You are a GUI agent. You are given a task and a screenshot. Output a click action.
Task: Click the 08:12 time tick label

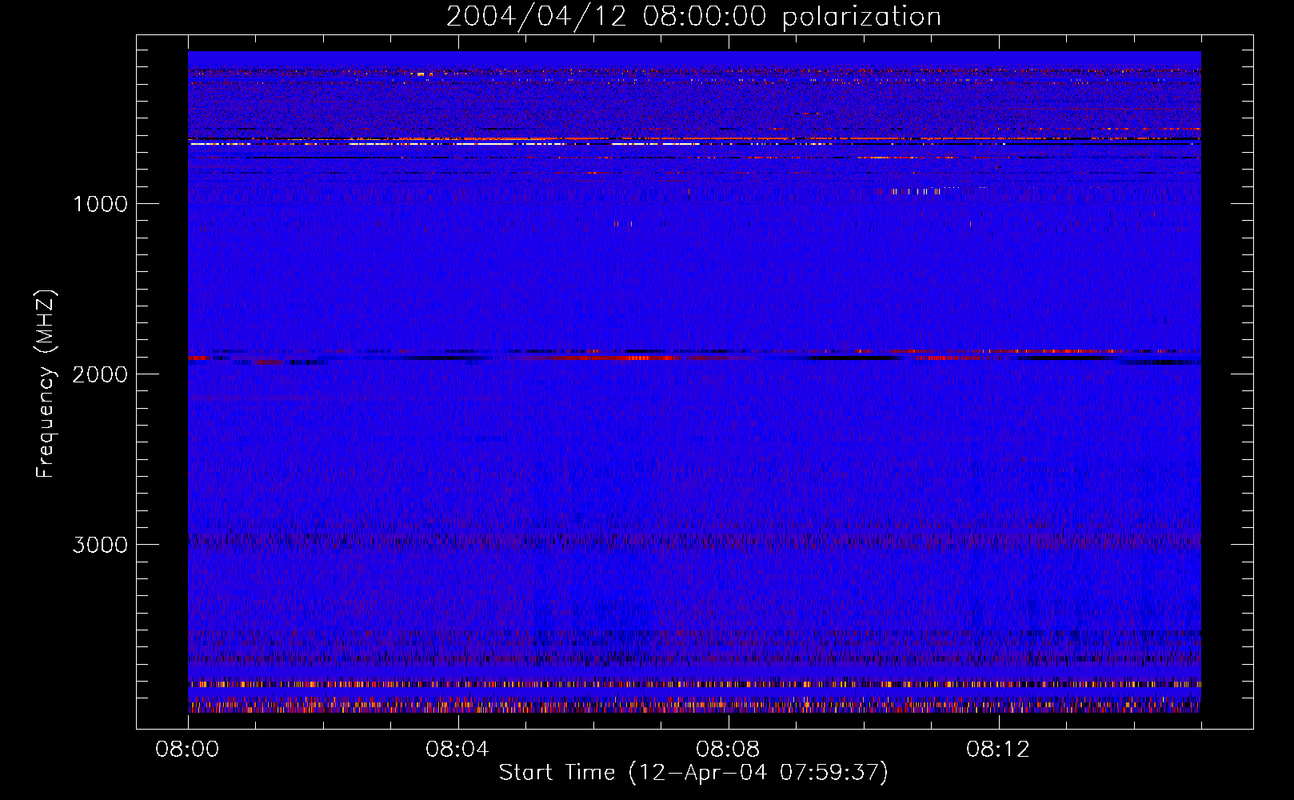(x=998, y=750)
